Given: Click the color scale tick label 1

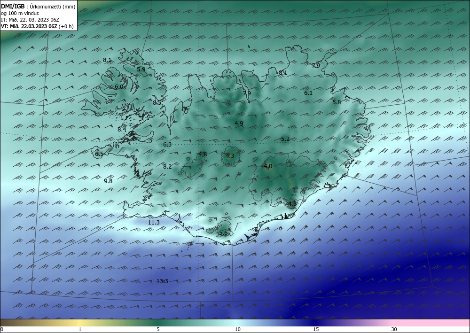Looking at the screenshot, I should click(x=80, y=330).
